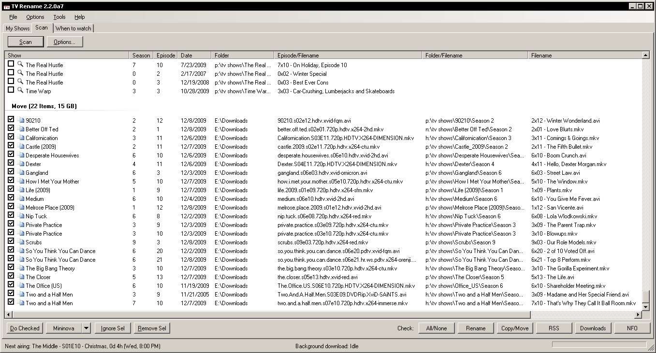Click the file icon beside Californication
The width and height of the screenshot is (656, 353).
click(x=21, y=138)
